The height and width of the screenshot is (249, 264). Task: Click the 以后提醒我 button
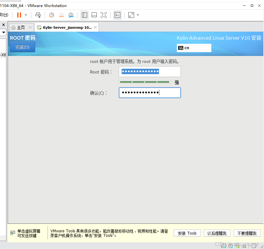point(217,233)
